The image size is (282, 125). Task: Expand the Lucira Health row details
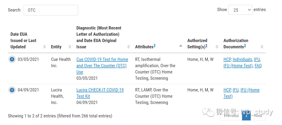click(12, 90)
